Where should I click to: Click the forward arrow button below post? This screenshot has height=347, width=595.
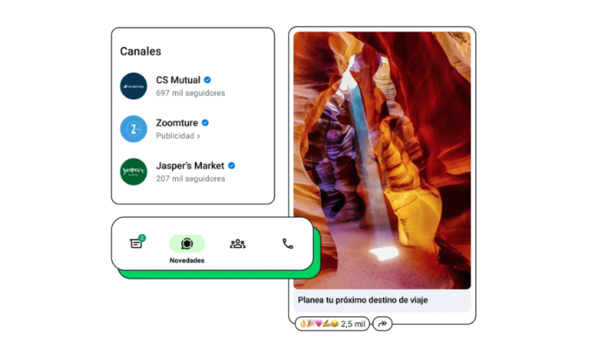click(x=382, y=323)
